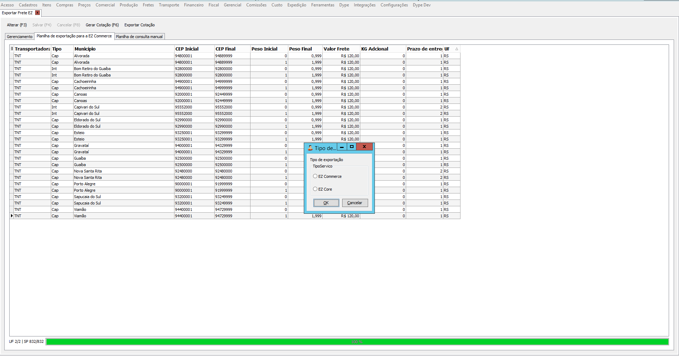679x356 pixels.
Task: Open the Itens menu
Action: coord(47,5)
